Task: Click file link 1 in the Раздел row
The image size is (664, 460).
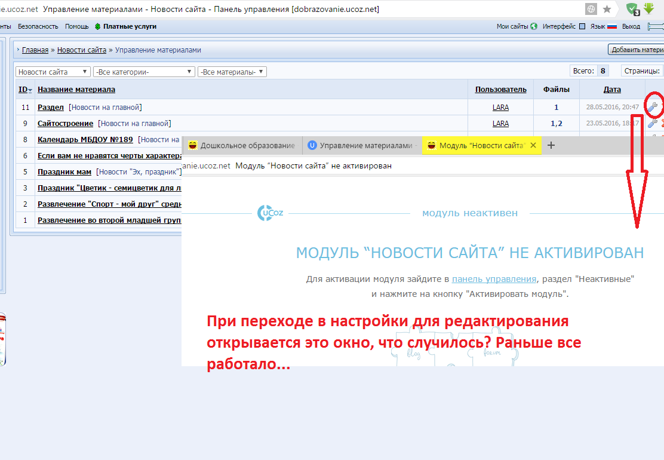Action: 557,107
